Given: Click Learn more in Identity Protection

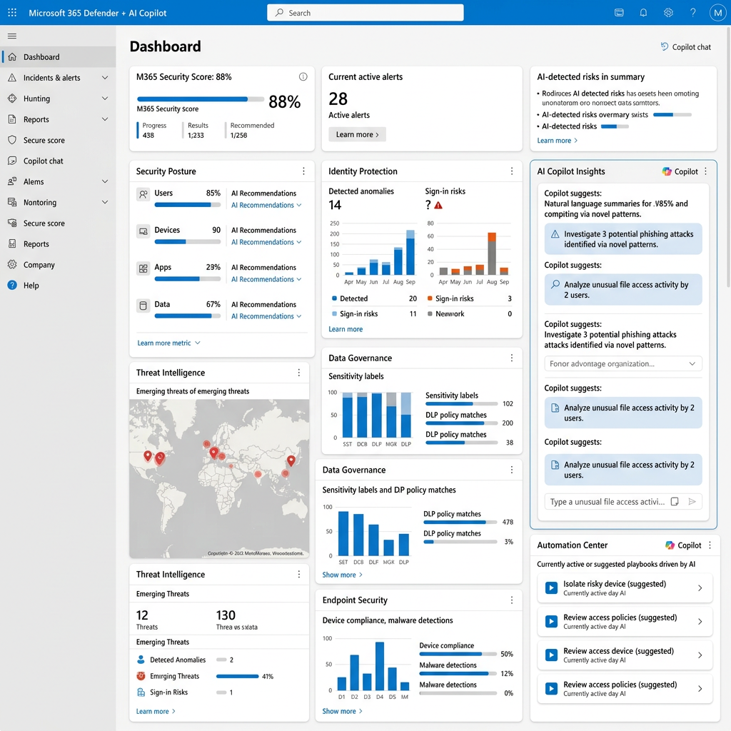Looking at the screenshot, I should click(346, 329).
